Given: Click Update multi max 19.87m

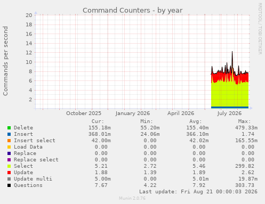Looking at the screenshot, I should [x=248, y=179].
